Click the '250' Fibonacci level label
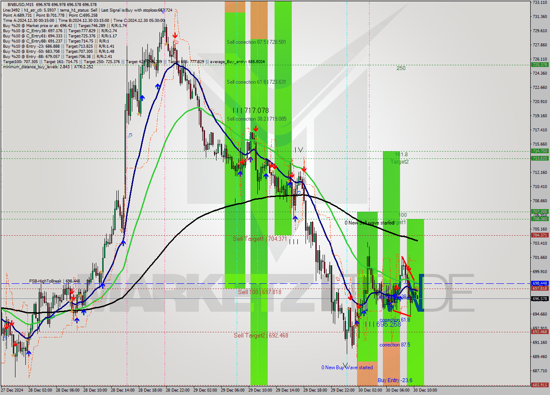 [401, 68]
